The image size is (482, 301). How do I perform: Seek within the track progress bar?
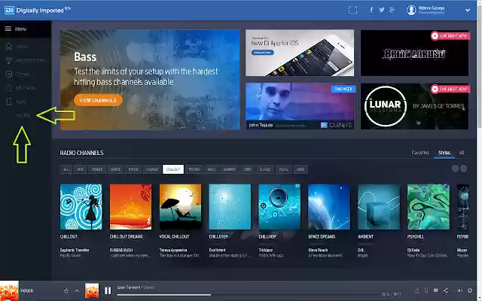click(x=249, y=295)
